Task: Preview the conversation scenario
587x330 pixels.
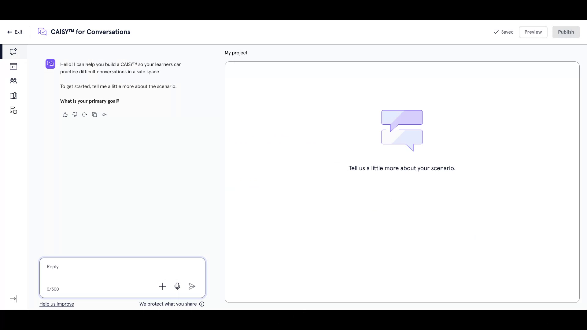Action: click(533, 32)
